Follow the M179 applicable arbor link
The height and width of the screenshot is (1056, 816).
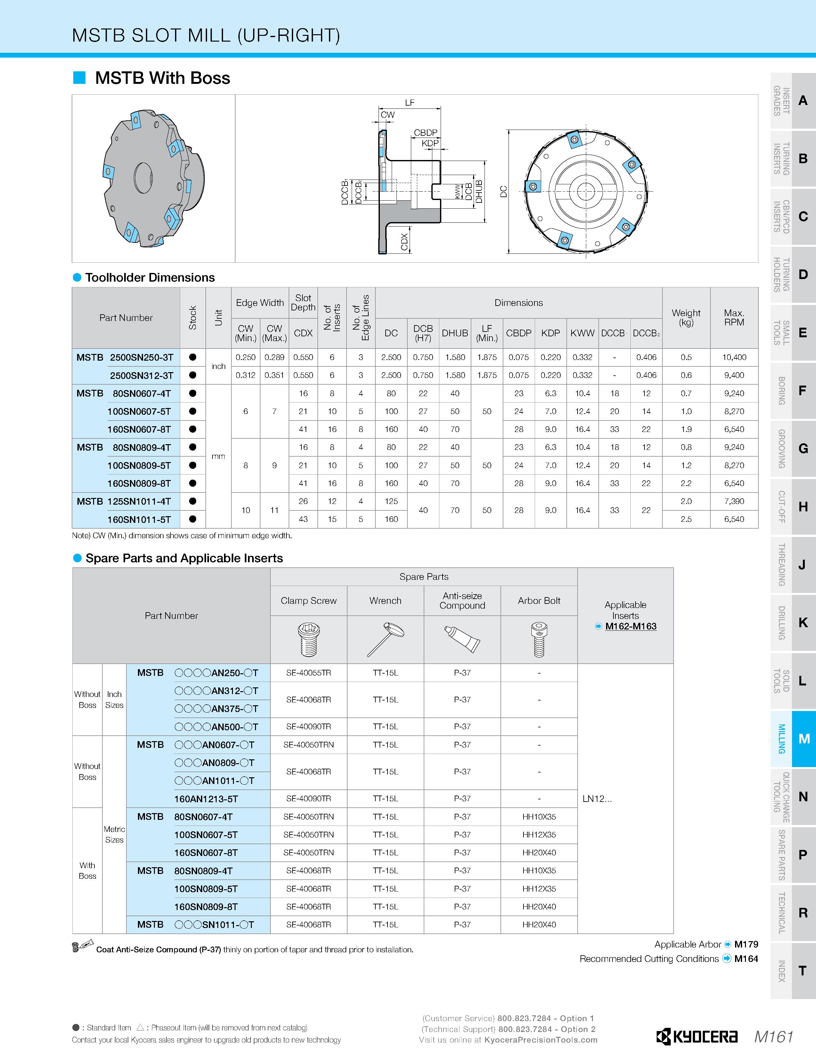point(746,944)
